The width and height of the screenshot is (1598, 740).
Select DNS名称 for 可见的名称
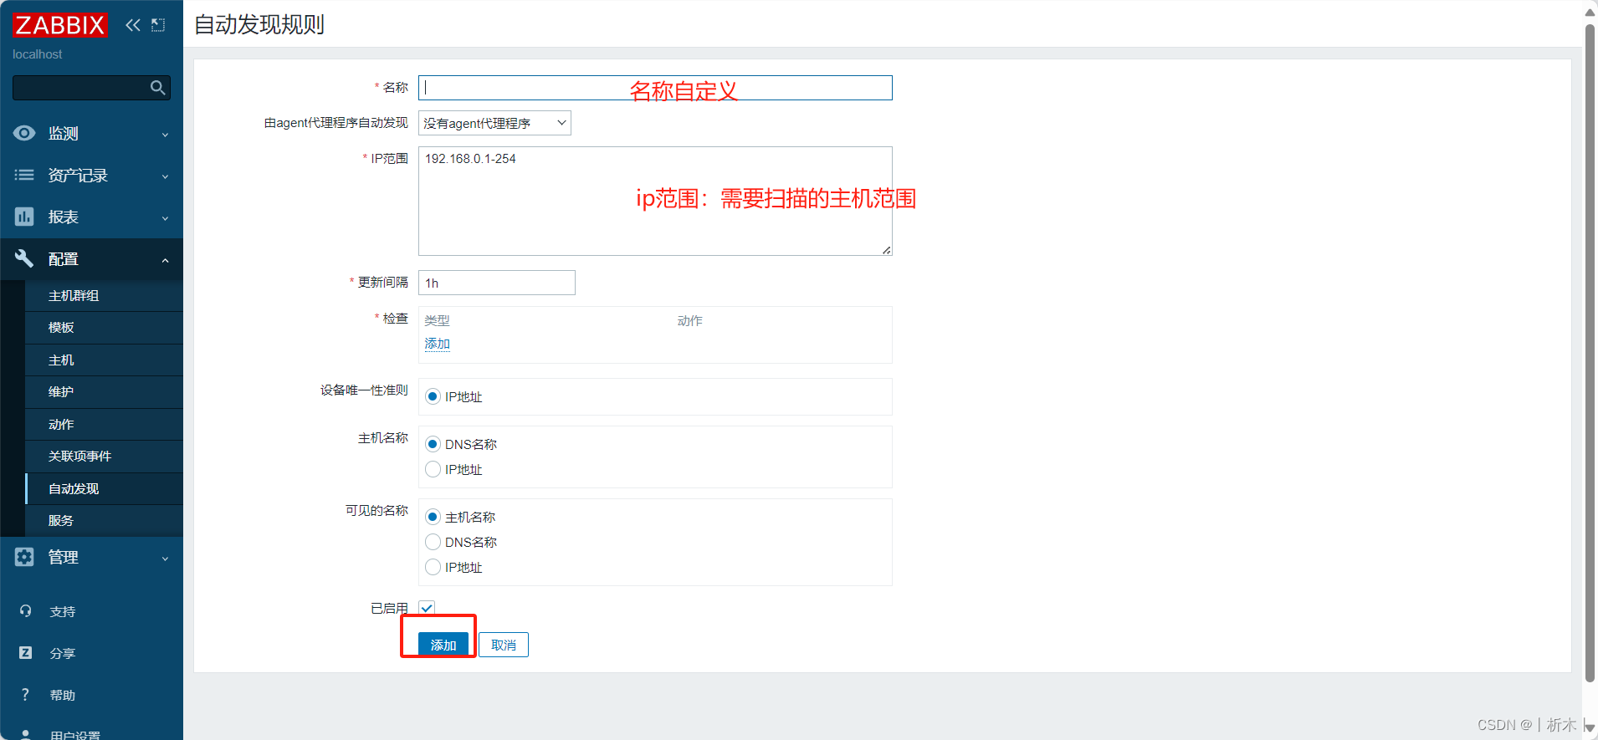click(x=433, y=542)
